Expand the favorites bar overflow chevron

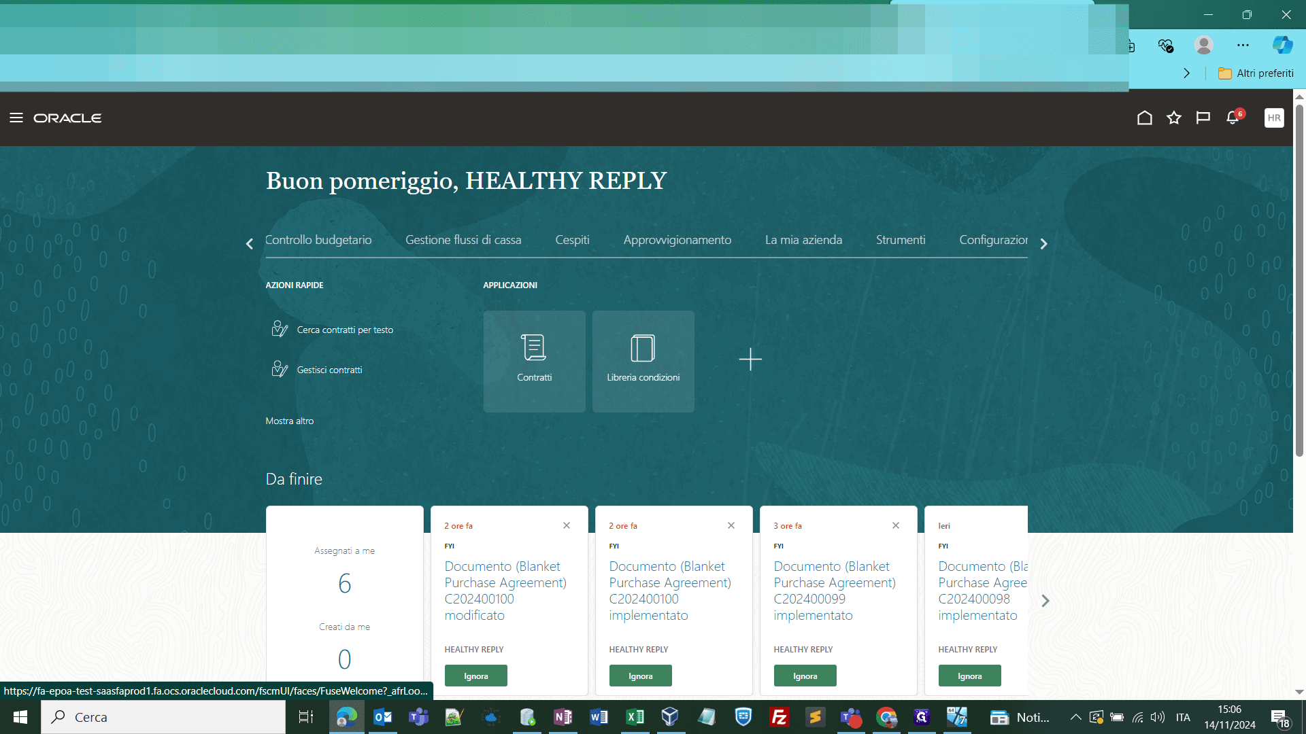[1187, 73]
